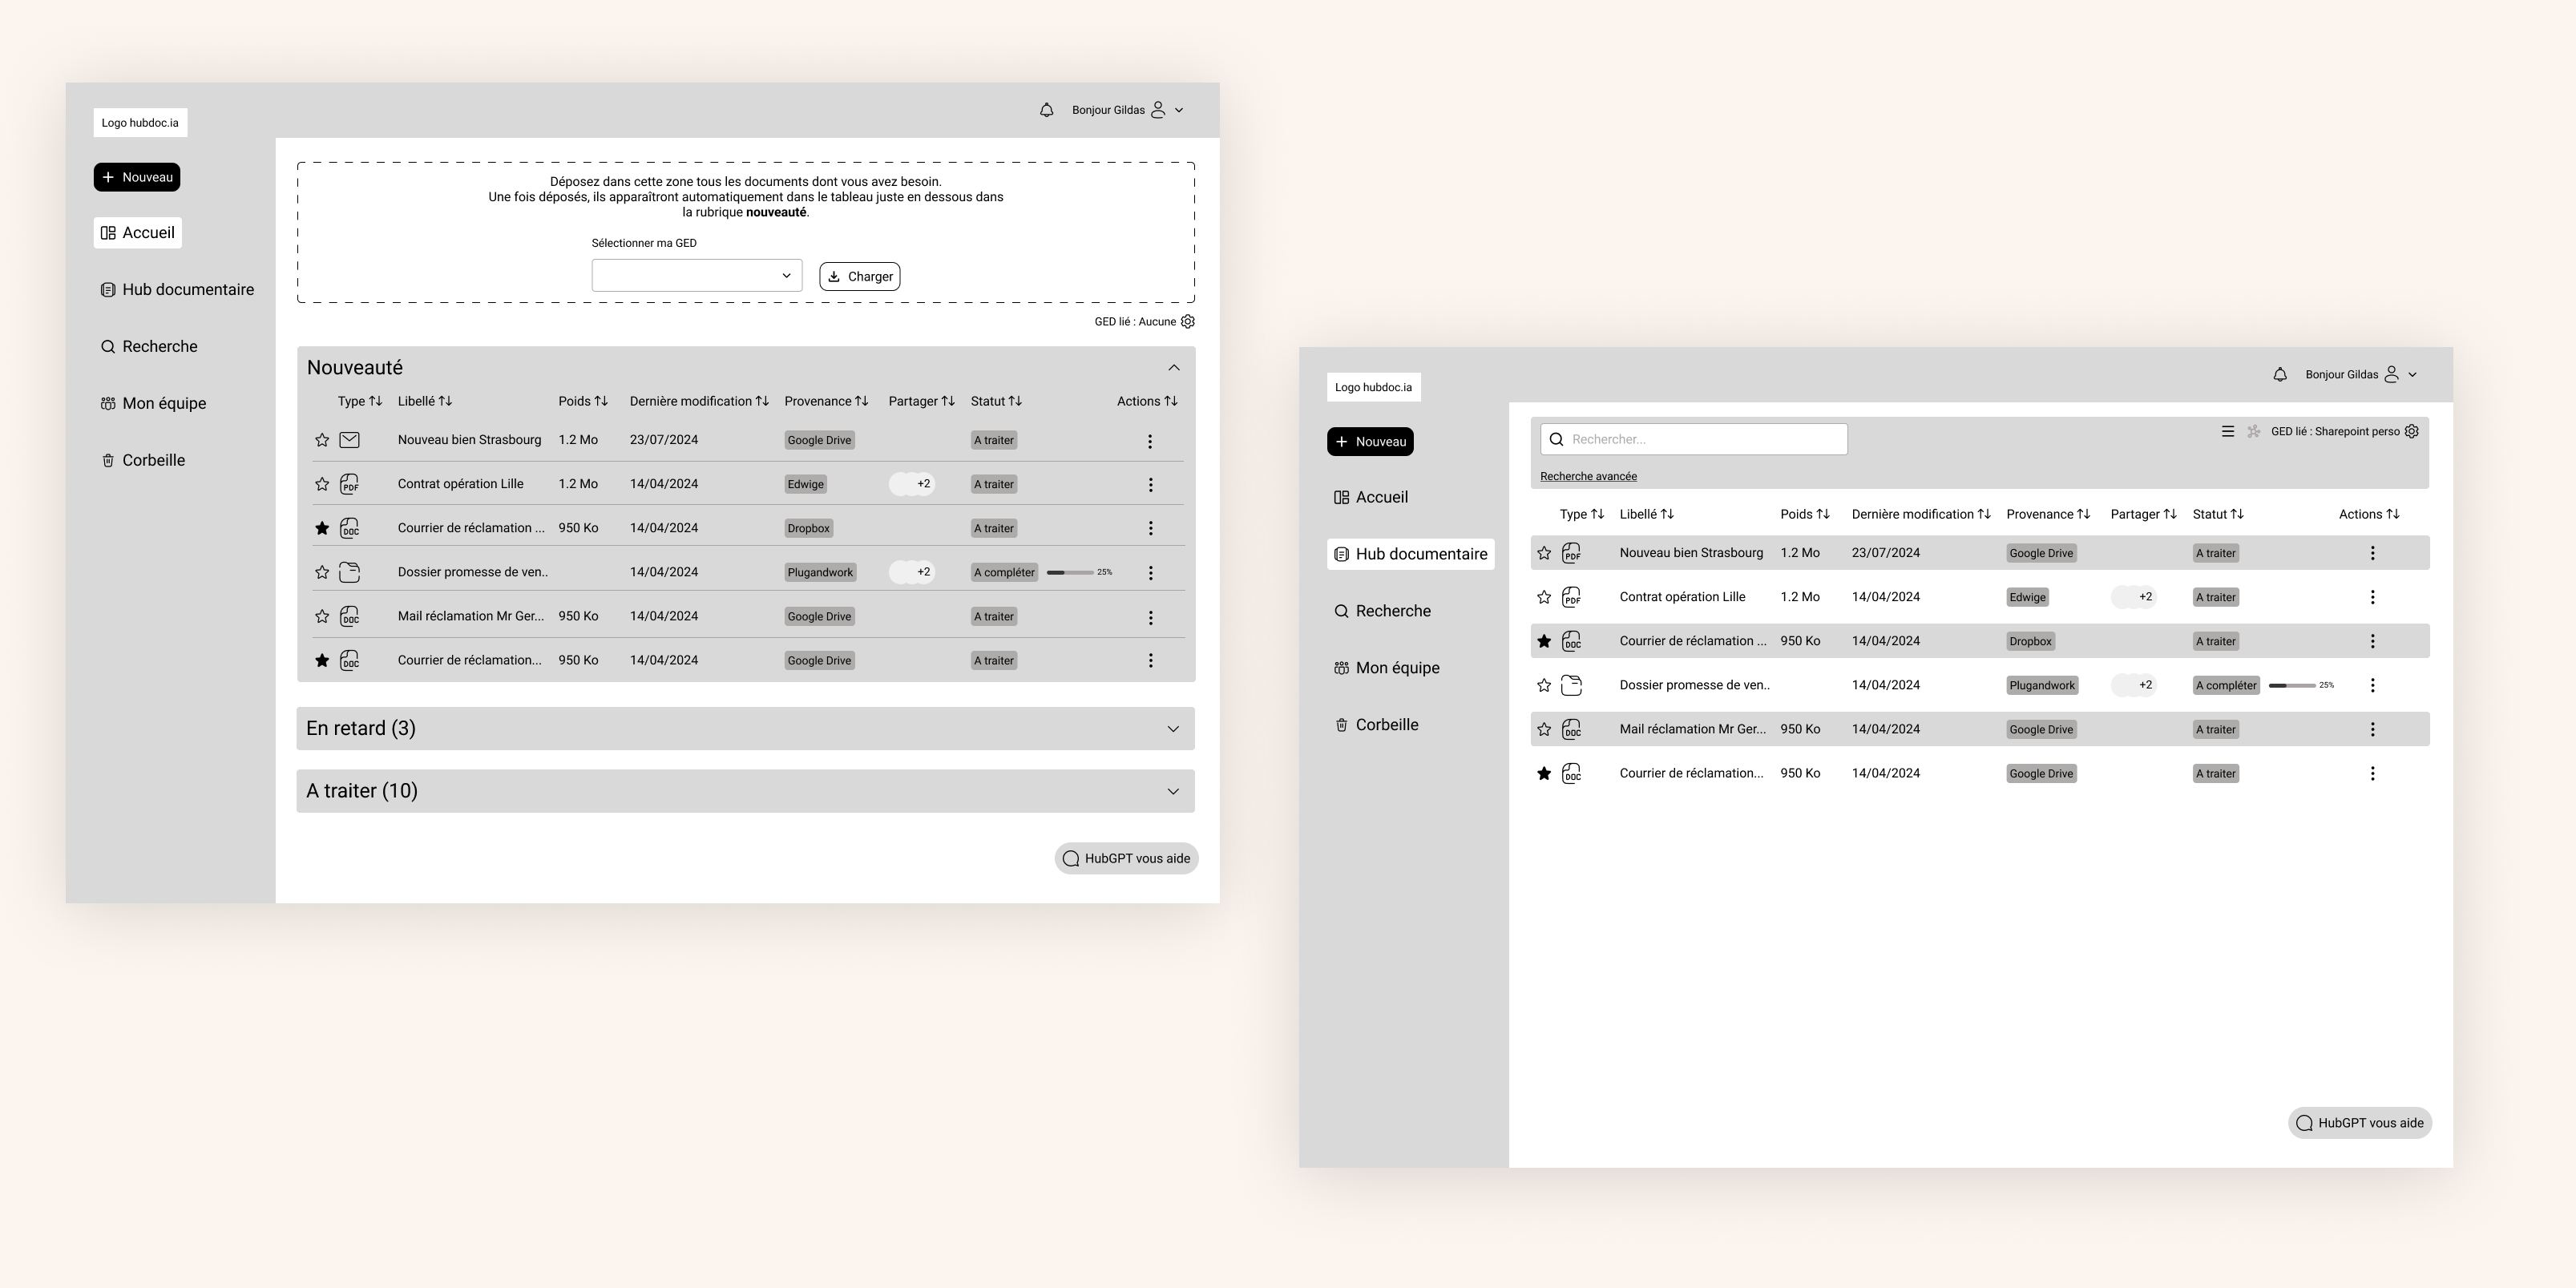The height and width of the screenshot is (1288, 2576).
Task: Switch to list view in Hub documentaire window
Action: (2228, 431)
